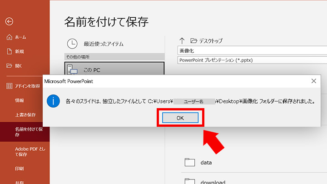
Task: Click the add-ins grid icon
Action: click(9, 86)
